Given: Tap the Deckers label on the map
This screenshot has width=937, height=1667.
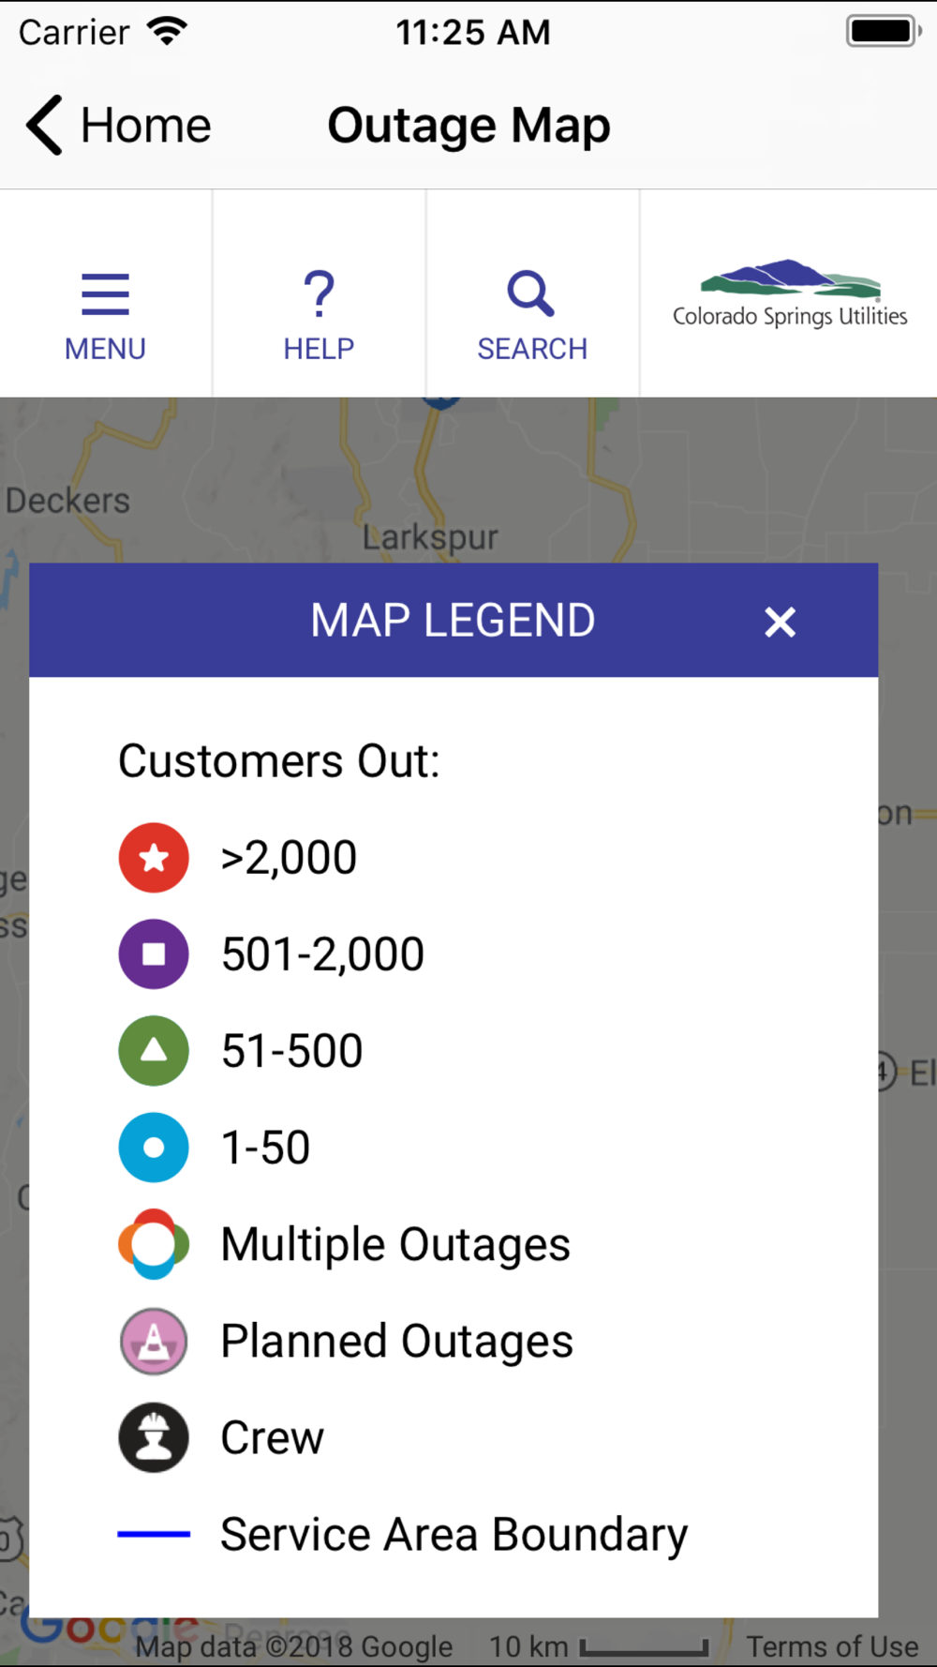Looking at the screenshot, I should (67, 501).
